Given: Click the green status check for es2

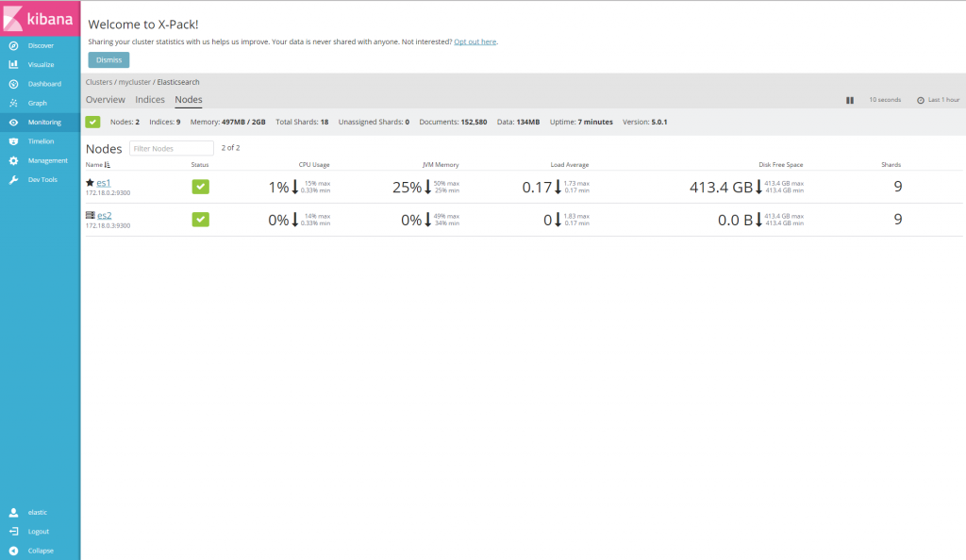Looking at the screenshot, I should [x=200, y=219].
